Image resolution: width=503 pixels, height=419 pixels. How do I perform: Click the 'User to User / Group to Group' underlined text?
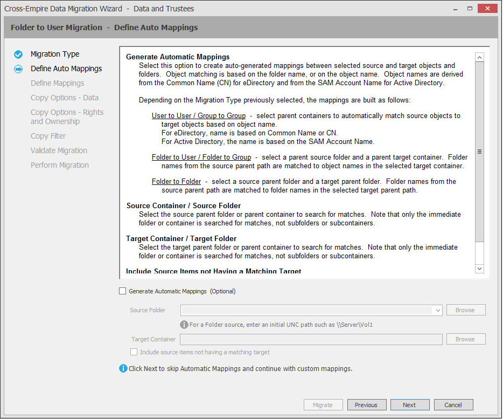pyautogui.click(x=199, y=116)
